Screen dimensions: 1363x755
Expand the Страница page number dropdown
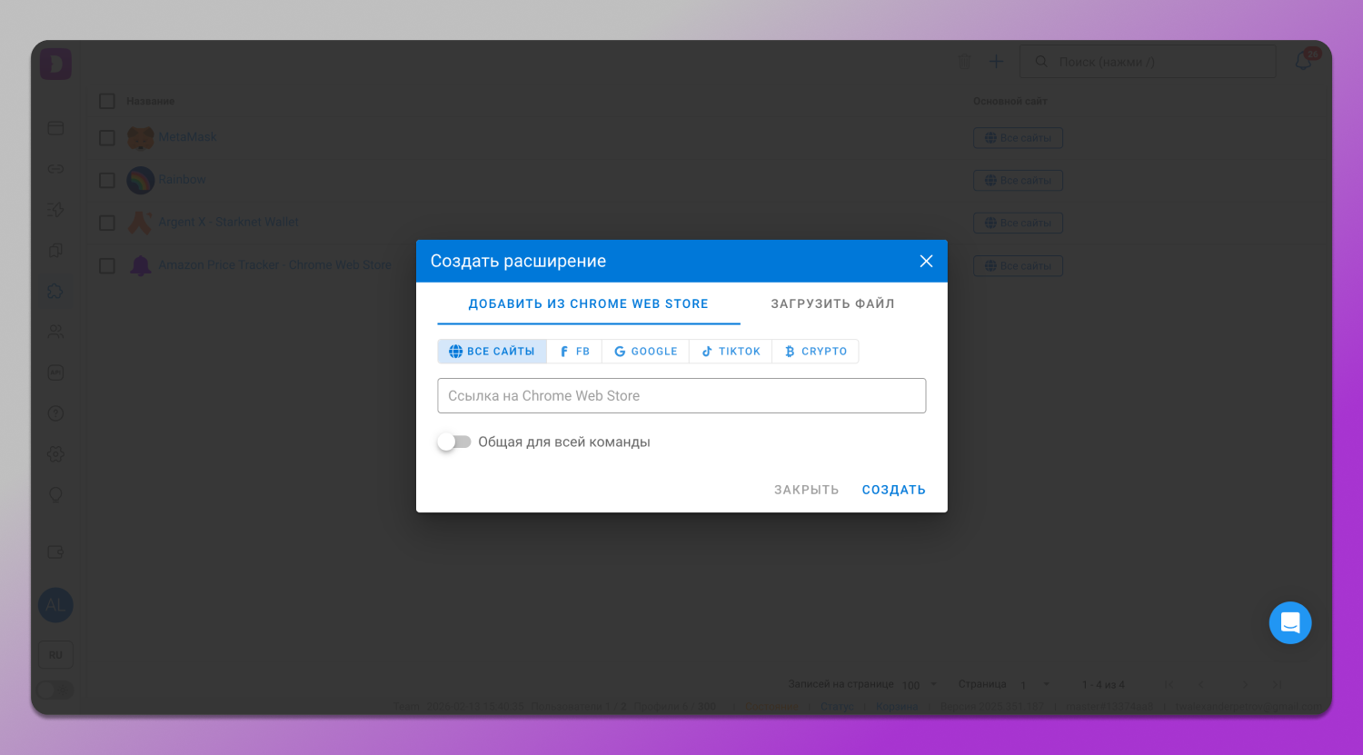pos(1036,684)
